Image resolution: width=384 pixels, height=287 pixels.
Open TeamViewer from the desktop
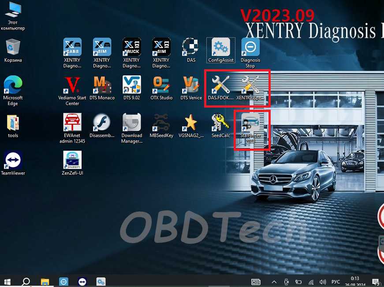click(x=13, y=163)
